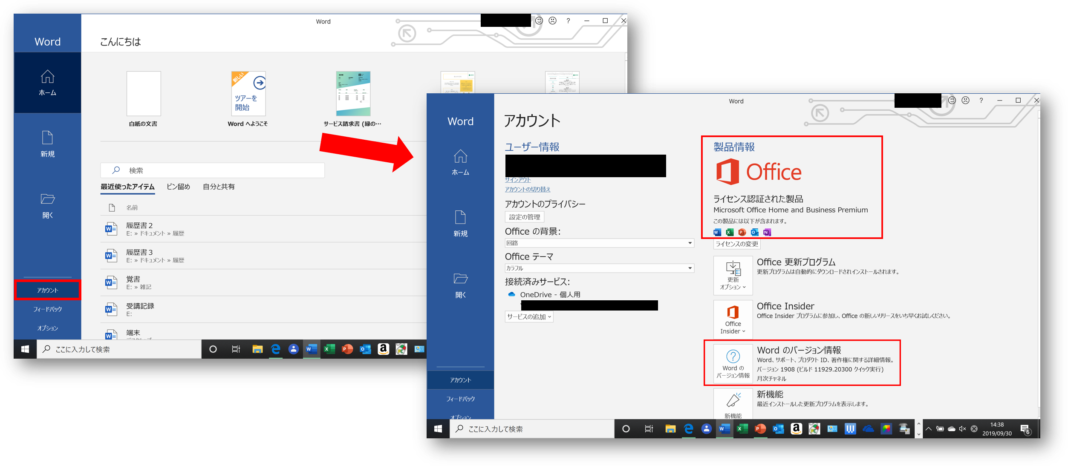
Task: Click the Sign out (サインアウト) link
Action: coord(518,180)
